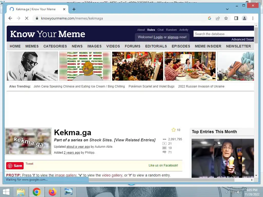Click the About link in header

point(141,30)
